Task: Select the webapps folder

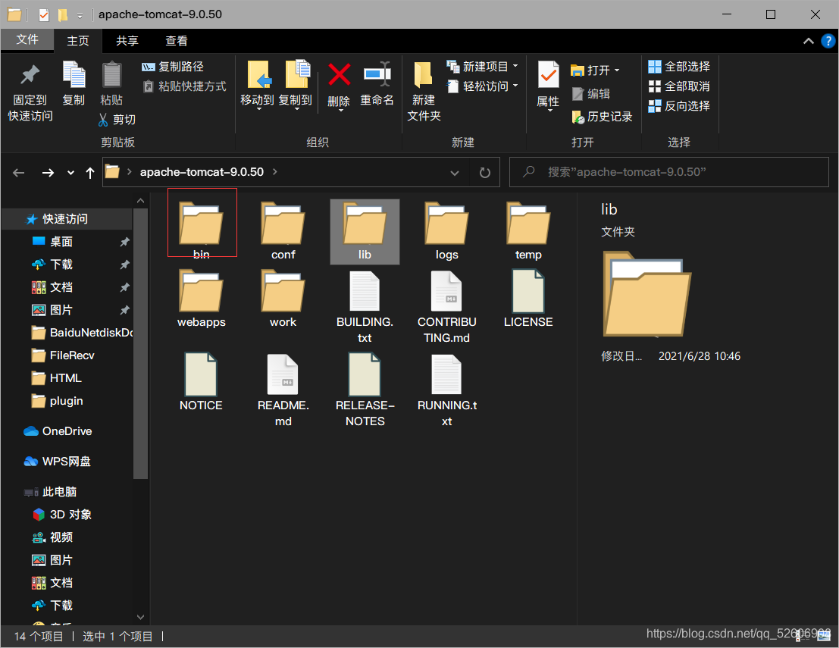Action: tap(201, 298)
